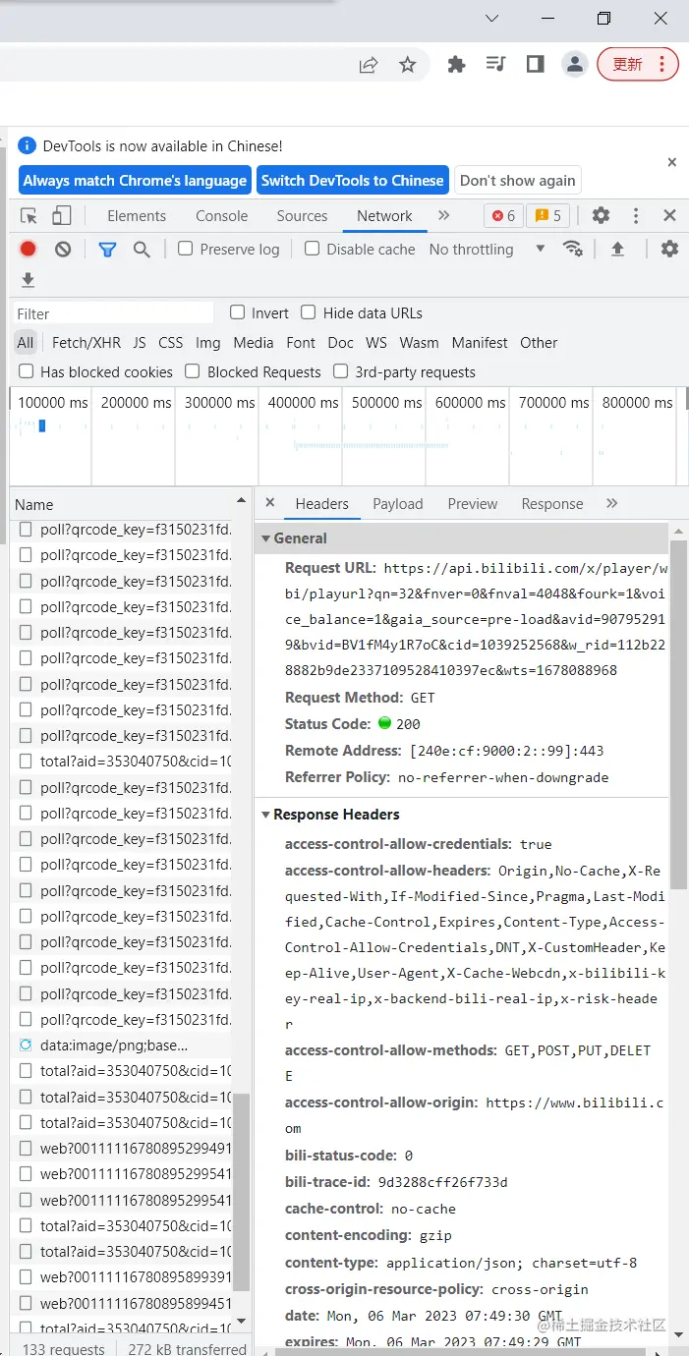Filter requests by Img type
This screenshot has width=689, height=1356.
[x=208, y=343]
